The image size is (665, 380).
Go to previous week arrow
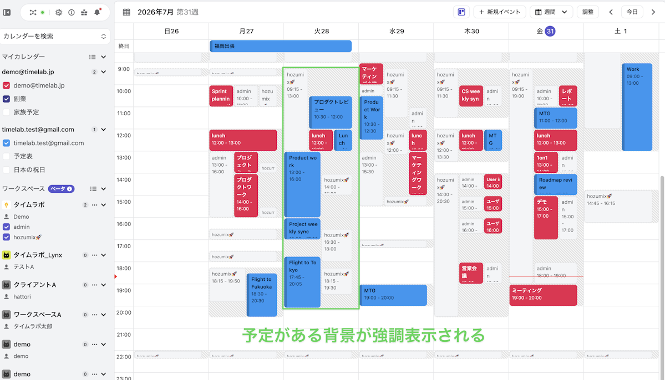pyautogui.click(x=611, y=12)
